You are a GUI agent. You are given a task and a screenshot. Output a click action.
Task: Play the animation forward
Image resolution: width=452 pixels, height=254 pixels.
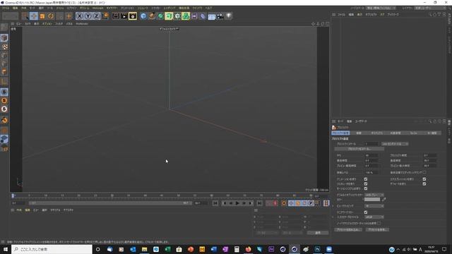[x=237, y=203]
